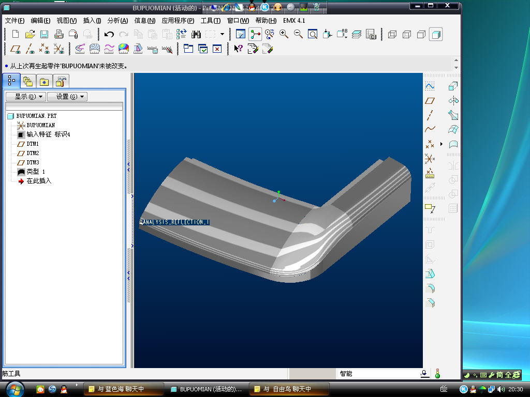The height and width of the screenshot is (397, 530).
Task: Click the 在此插入 insert marker
Action: [39, 181]
